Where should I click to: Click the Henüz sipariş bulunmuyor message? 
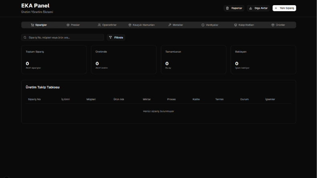(x=158, y=111)
